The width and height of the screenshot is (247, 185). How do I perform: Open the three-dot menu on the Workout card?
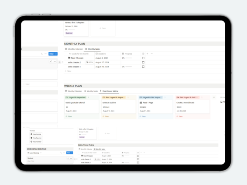71,158
